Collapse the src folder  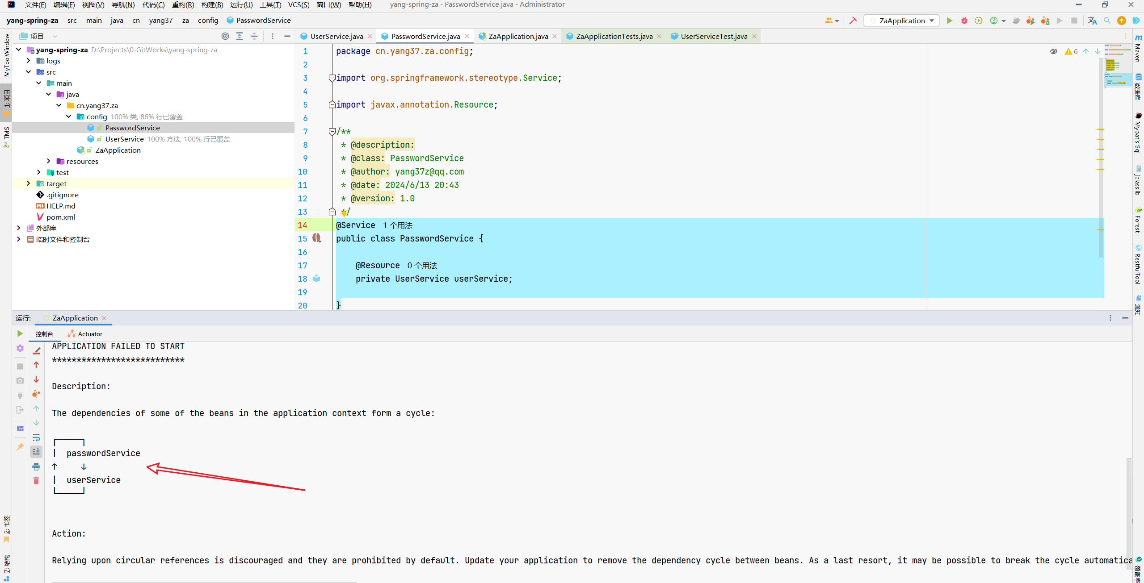[x=29, y=72]
